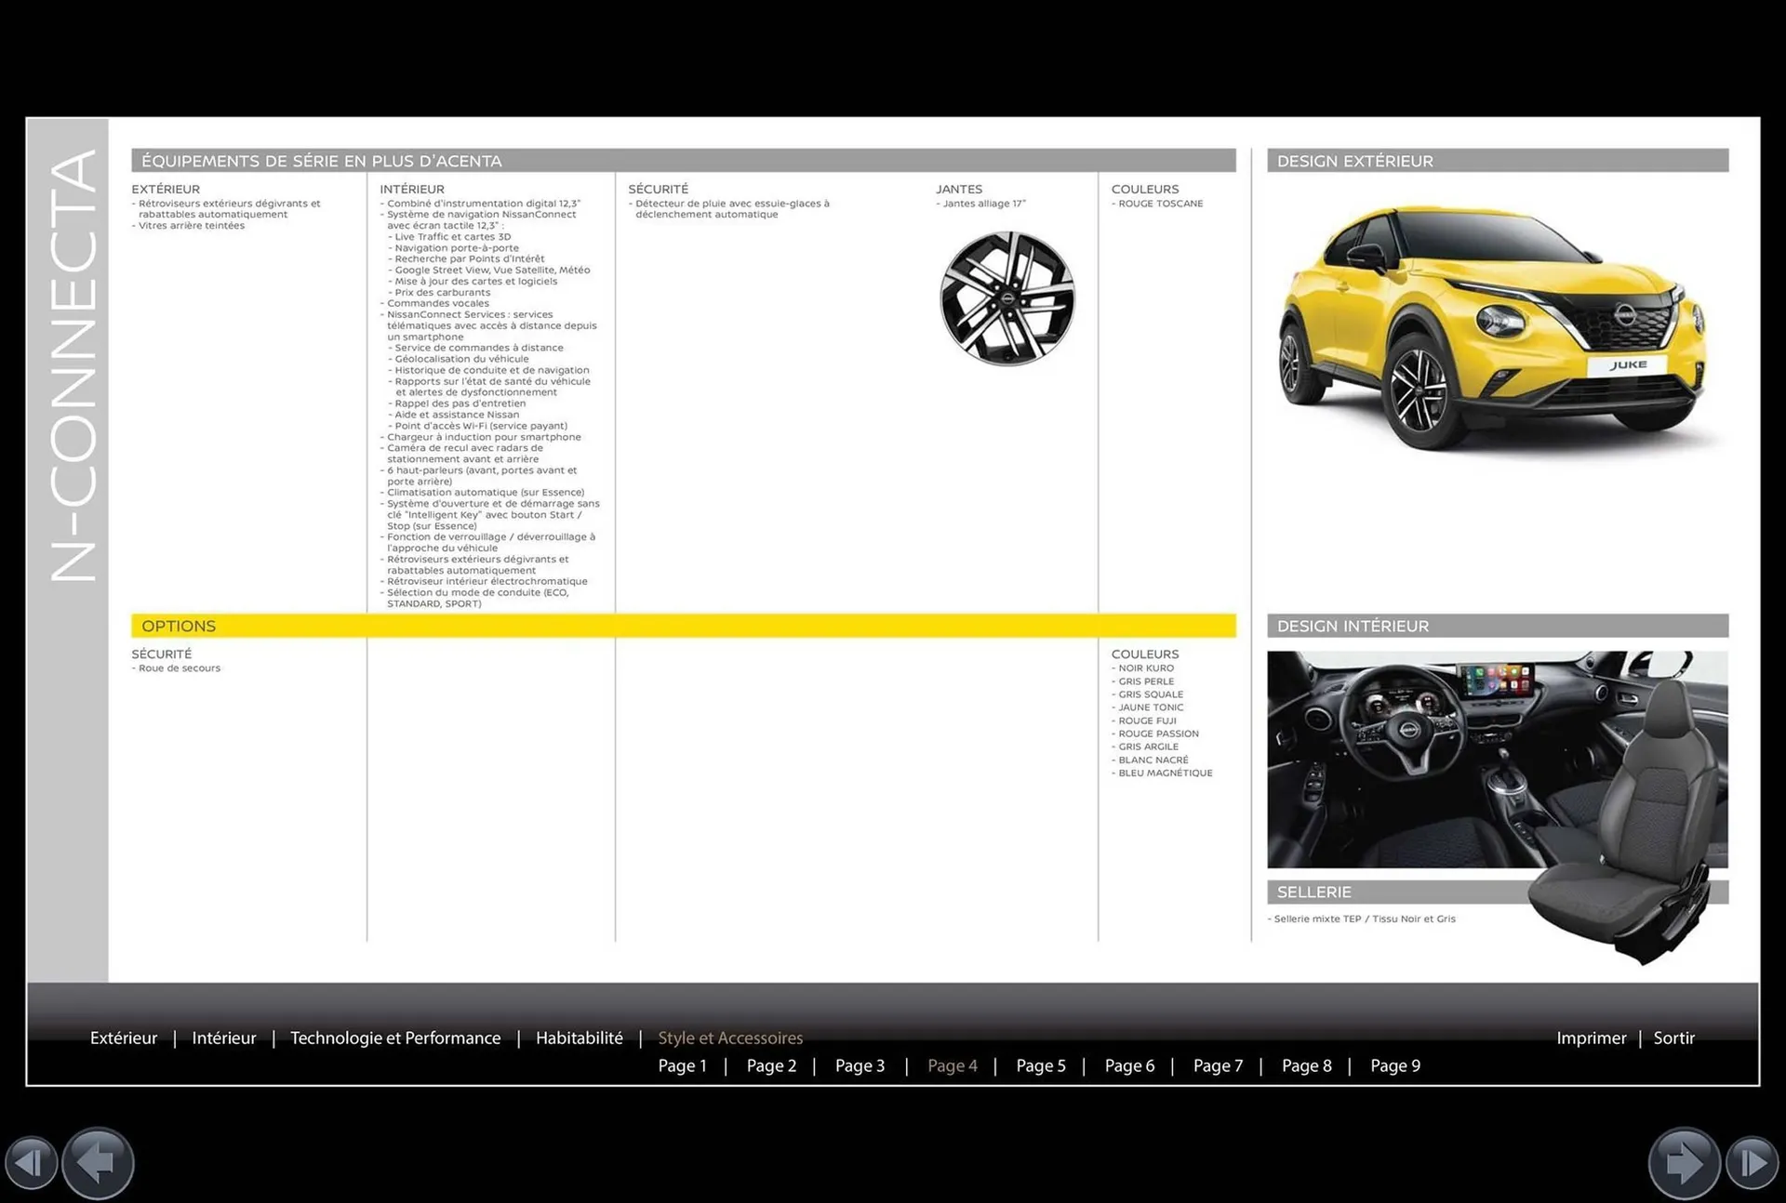This screenshot has height=1203, width=1786.
Task: Go to Page 9
Action: (1395, 1065)
